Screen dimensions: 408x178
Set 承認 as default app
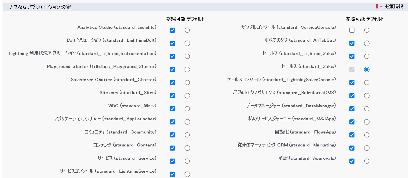[x=367, y=161]
